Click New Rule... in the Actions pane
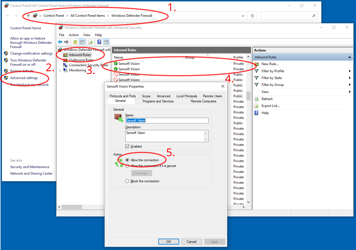The width and height of the screenshot is (356, 250). click(270, 64)
